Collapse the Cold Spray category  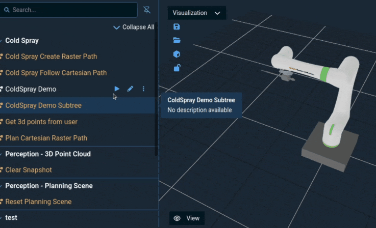tap(22, 40)
